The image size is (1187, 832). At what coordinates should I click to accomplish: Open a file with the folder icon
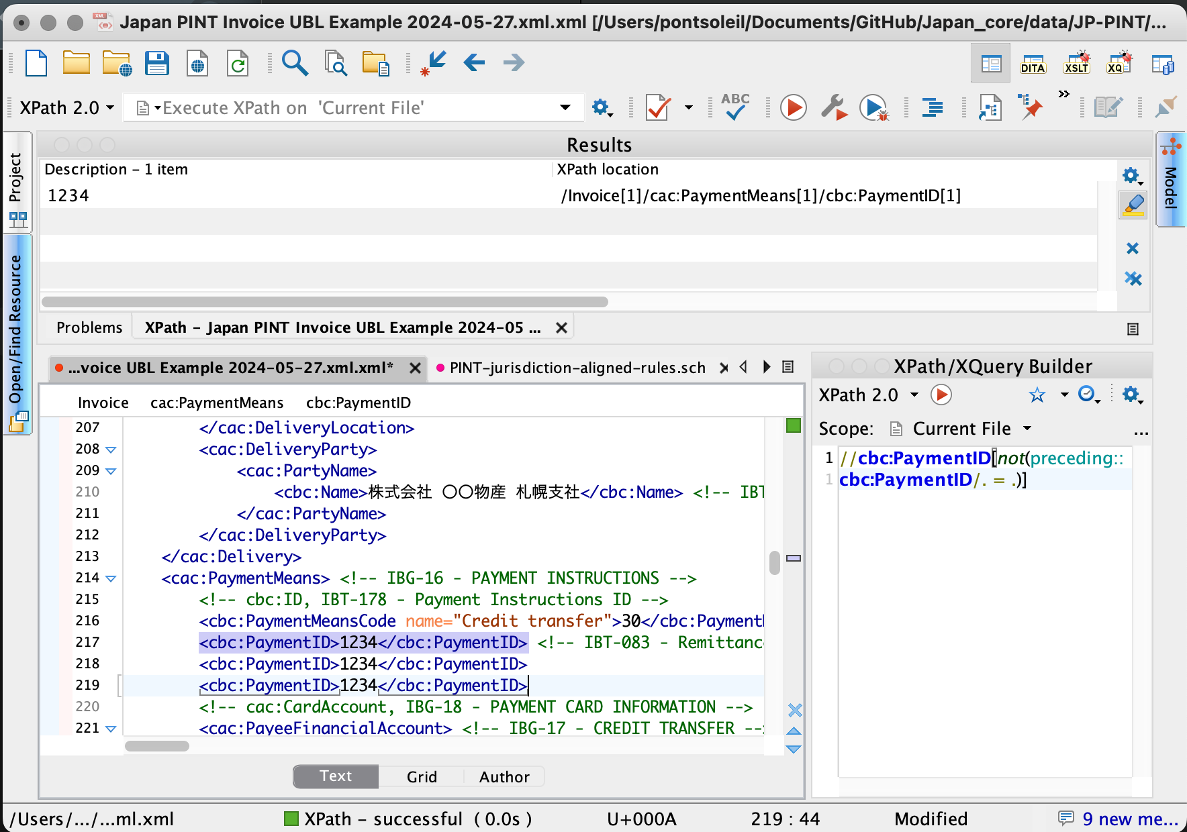tap(77, 63)
